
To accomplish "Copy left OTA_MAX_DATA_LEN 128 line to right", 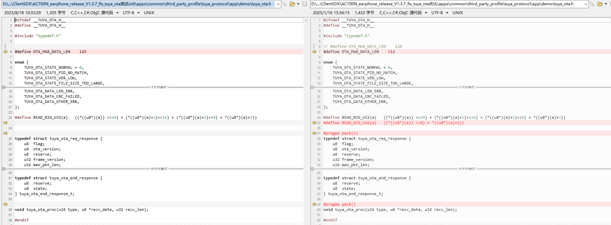I will (6, 52).
